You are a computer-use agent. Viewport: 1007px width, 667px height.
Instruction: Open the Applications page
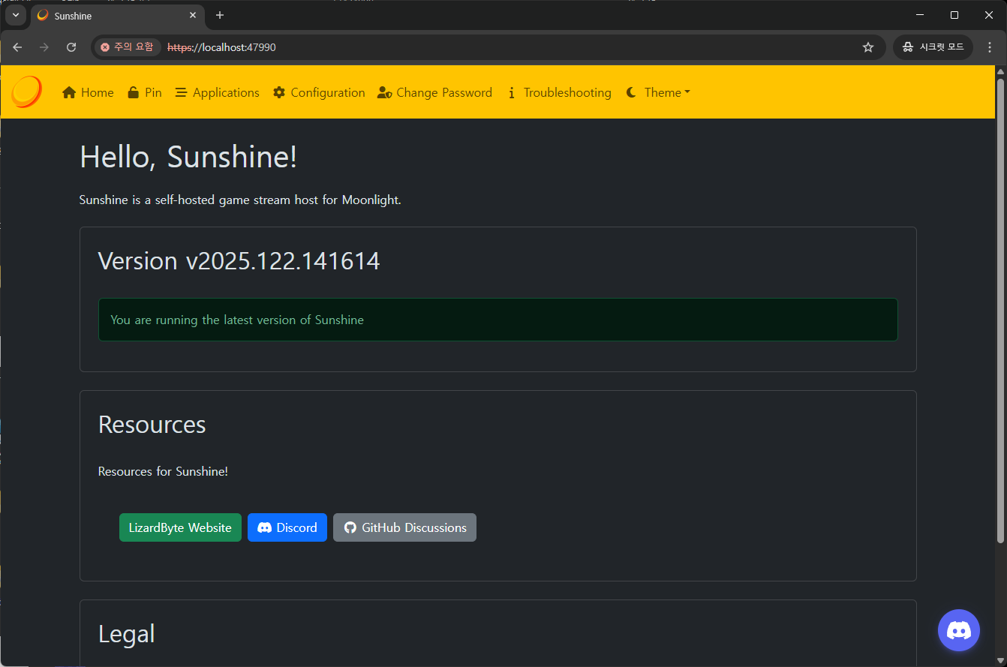[x=217, y=92]
